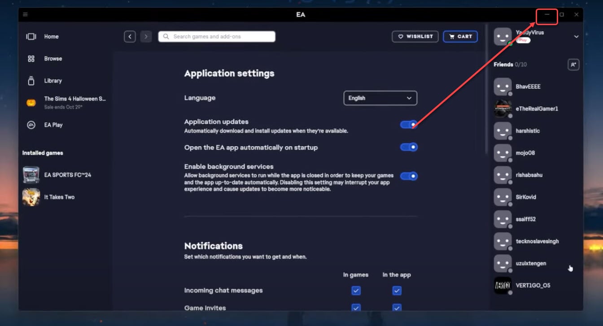Open VERT1GO_O5 avatar picture
Image resolution: width=603 pixels, height=326 pixels.
(x=502, y=286)
